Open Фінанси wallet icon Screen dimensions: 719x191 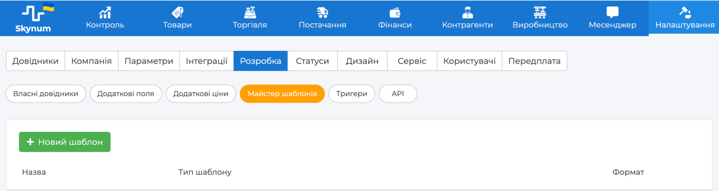pyautogui.click(x=395, y=12)
